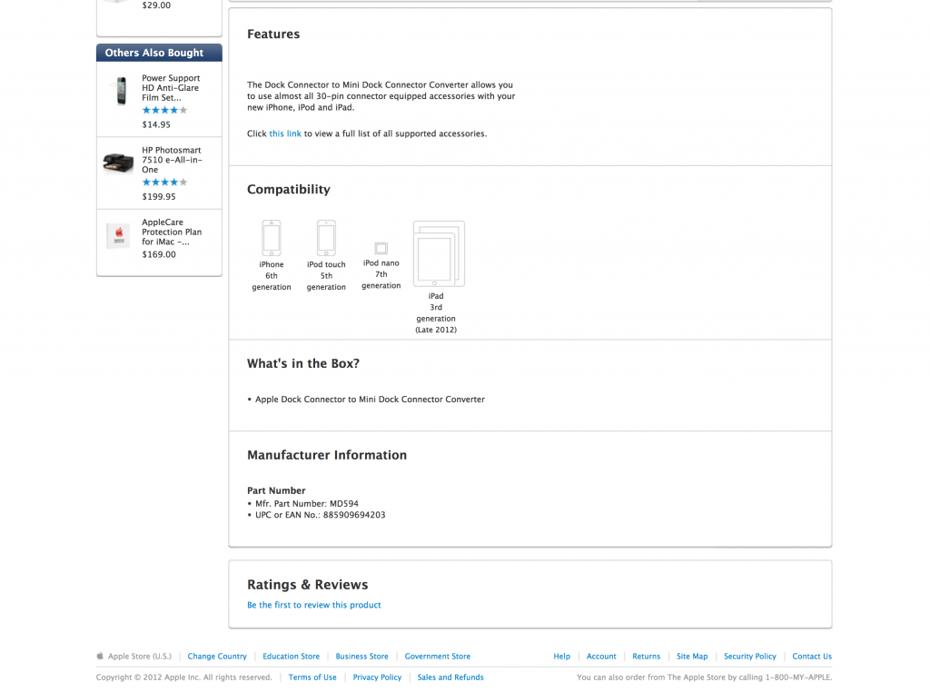The width and height of the screenshot is (930, 692).
Task: Be the first to review this product
Action: [314, 605]
